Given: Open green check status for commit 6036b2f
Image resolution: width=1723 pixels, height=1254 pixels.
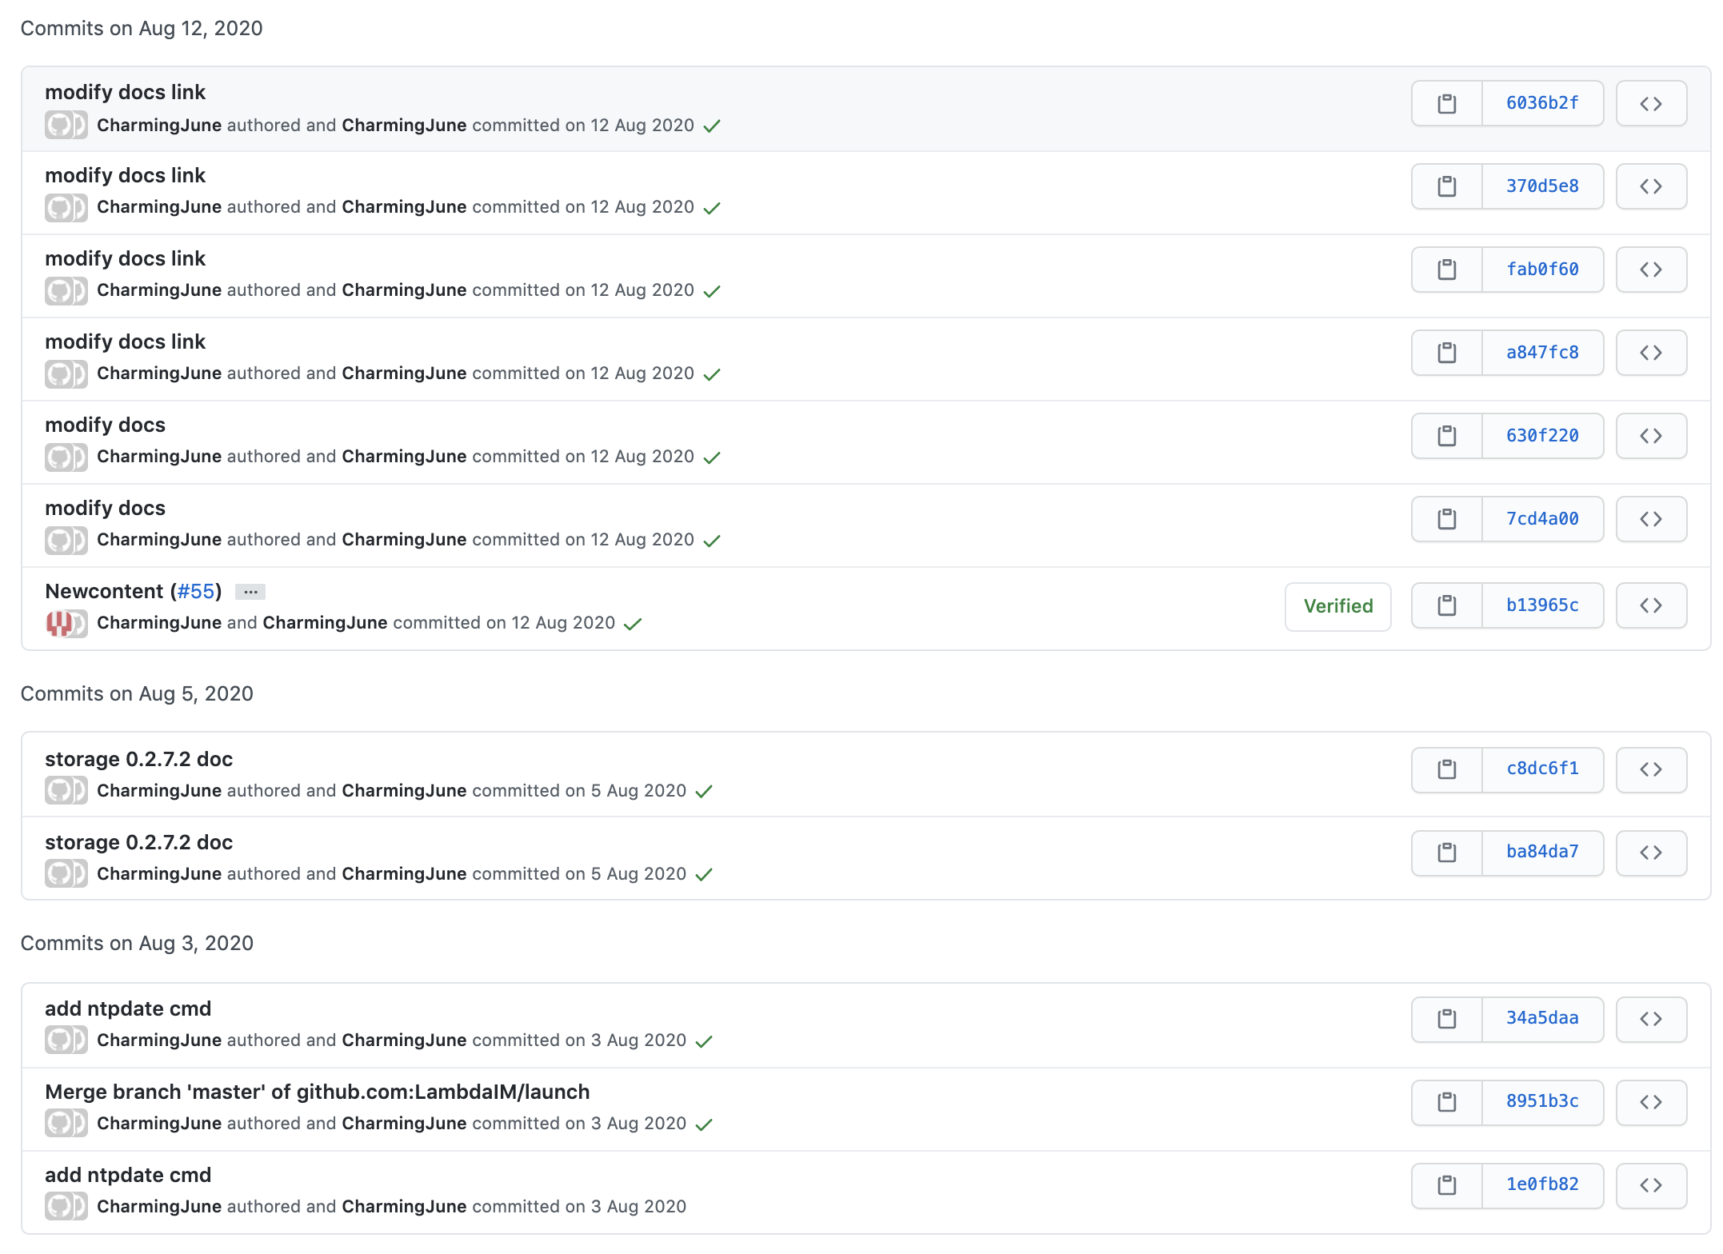Looking at the screenshot, I should (x=711, y=126).
